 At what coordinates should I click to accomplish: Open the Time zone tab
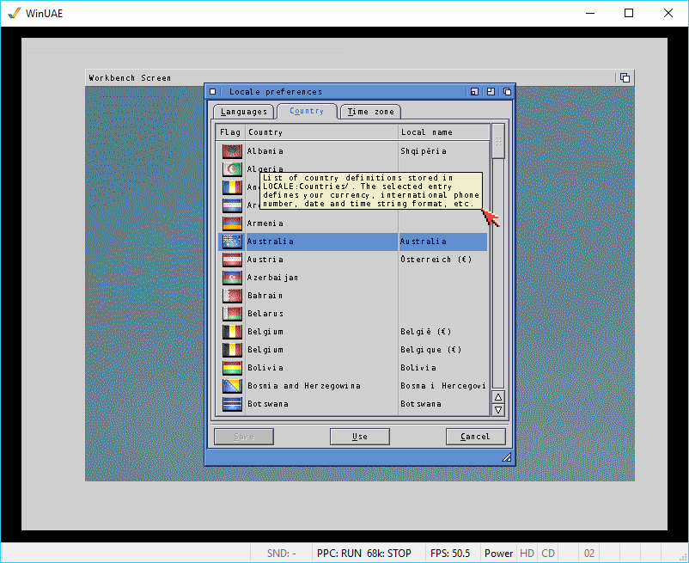[x=371, y=112]
